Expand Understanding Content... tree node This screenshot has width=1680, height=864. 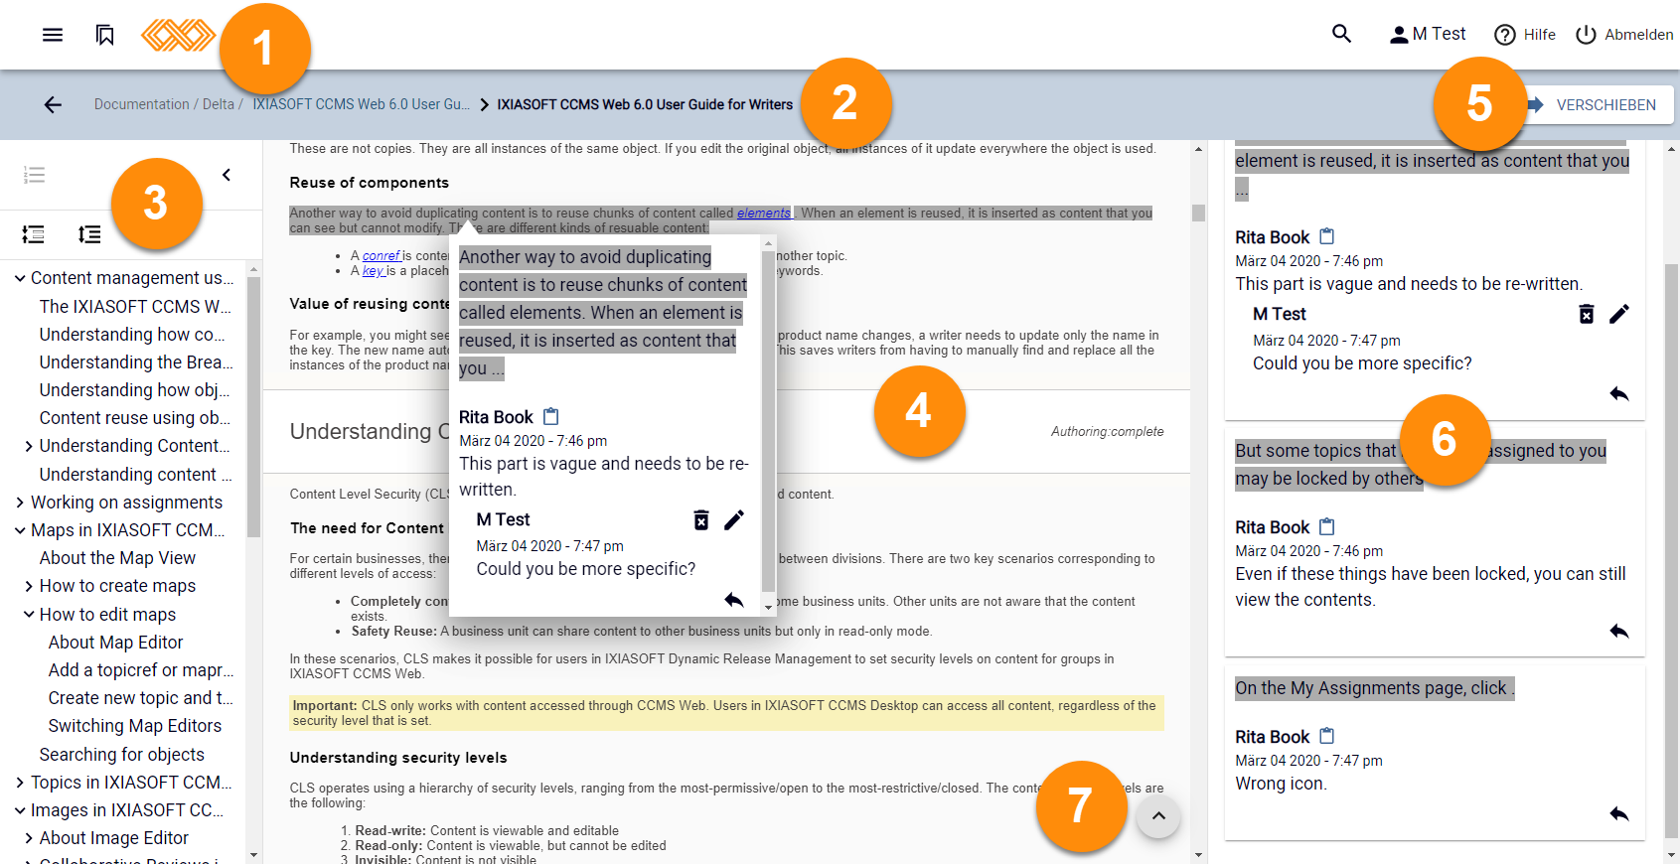click(29, 446)
